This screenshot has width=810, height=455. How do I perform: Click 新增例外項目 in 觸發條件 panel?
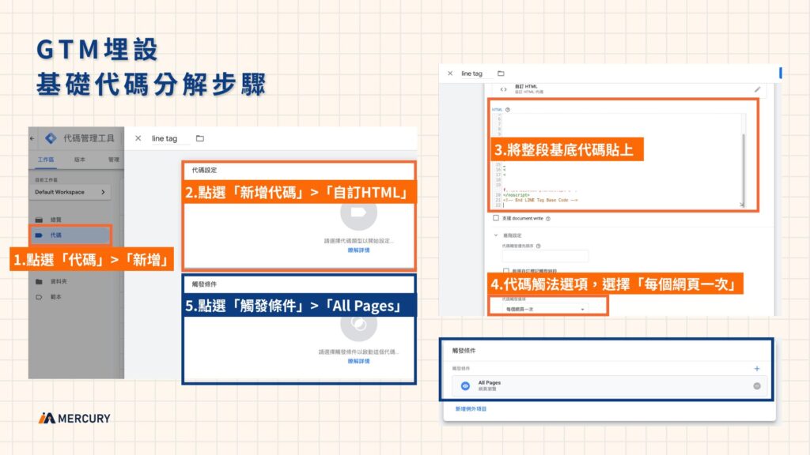pyautogui.click(x=471, y=408)
